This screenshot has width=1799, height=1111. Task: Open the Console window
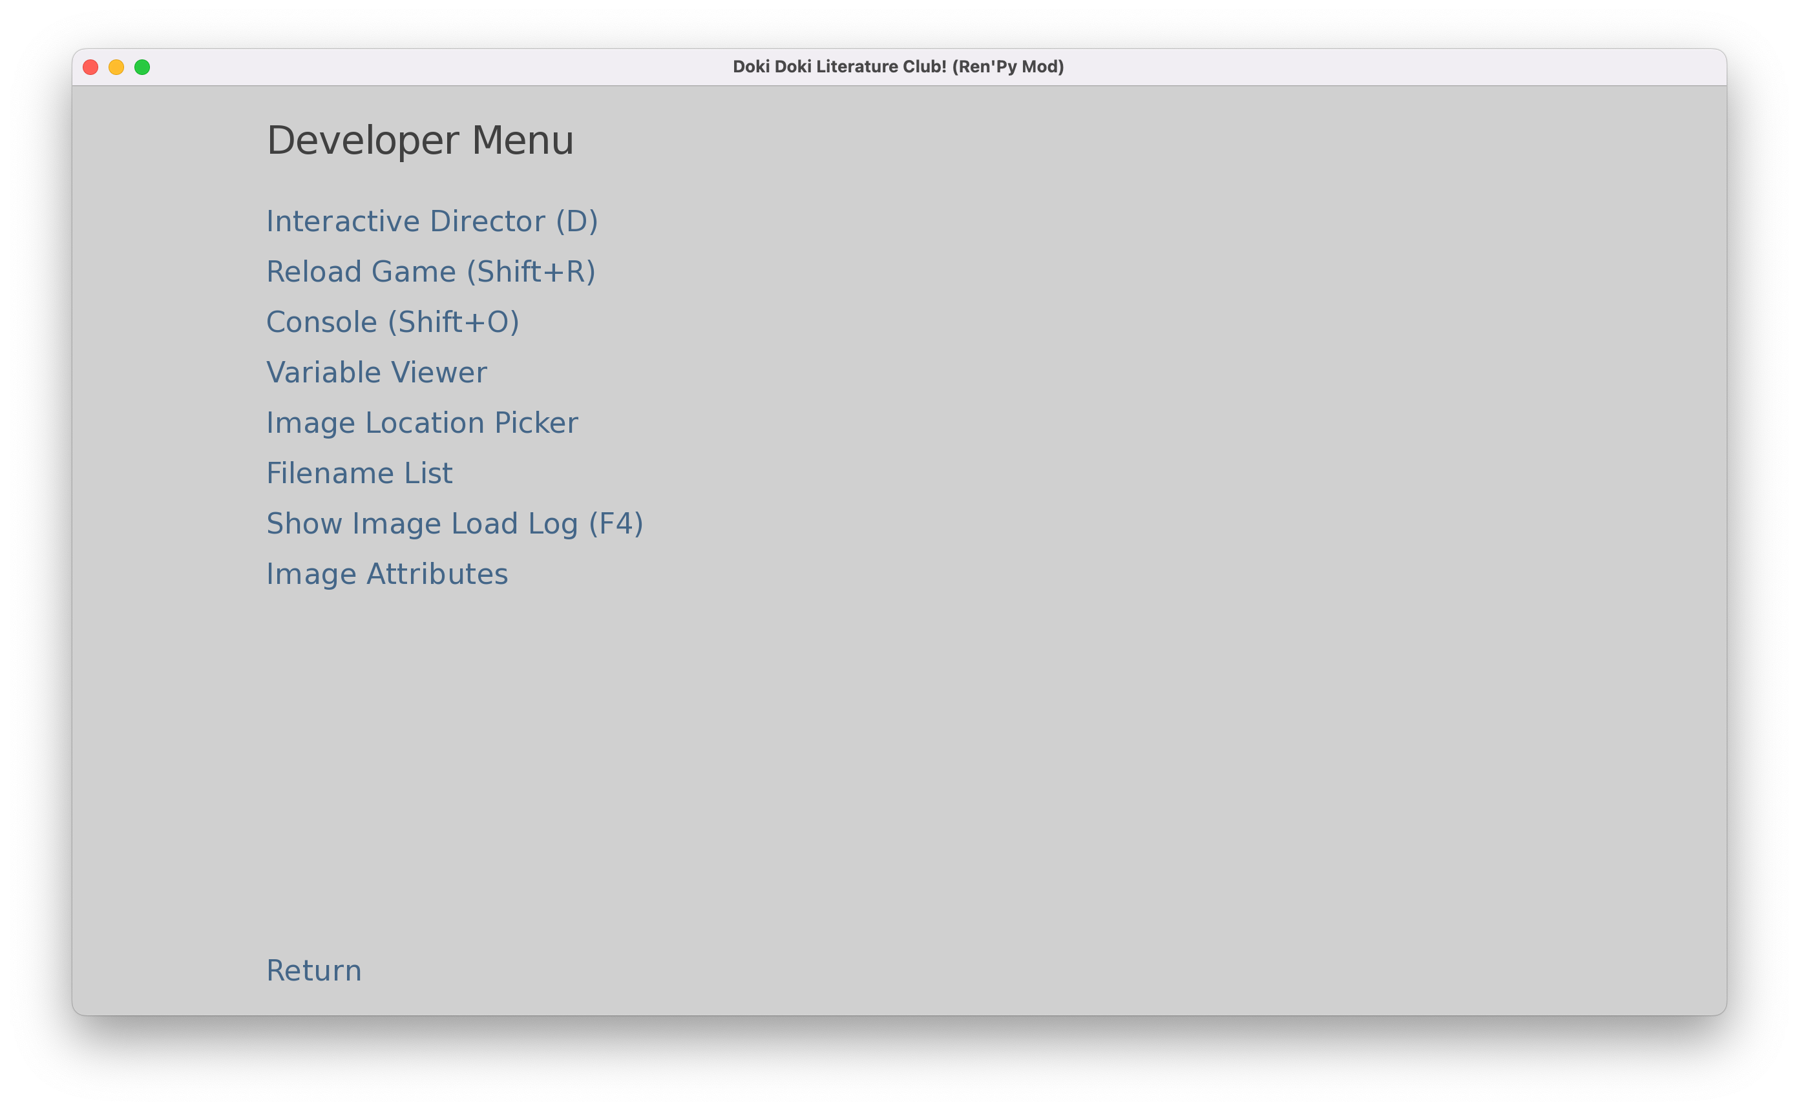[x=394, y=321]
